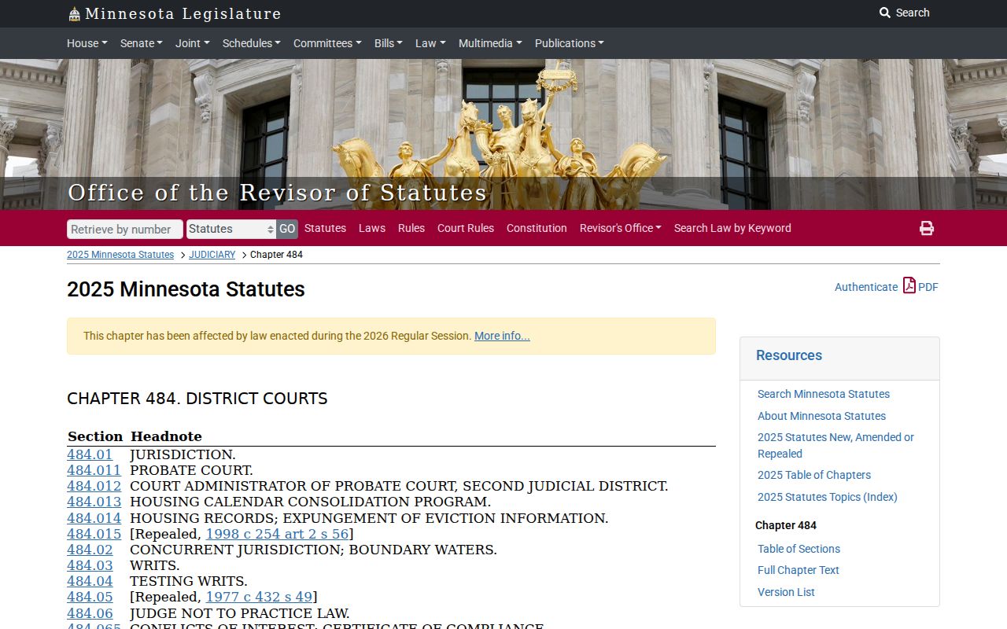
Task: Click the Minnesota Legislature capitol logo icon
Action: [x=75, y=14]
